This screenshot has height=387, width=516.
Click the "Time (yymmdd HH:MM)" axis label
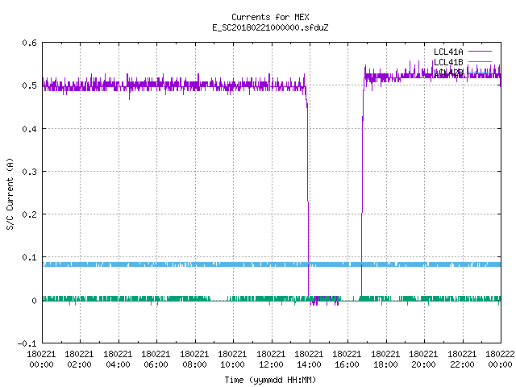pyautogui.click(x=270, y=380)
